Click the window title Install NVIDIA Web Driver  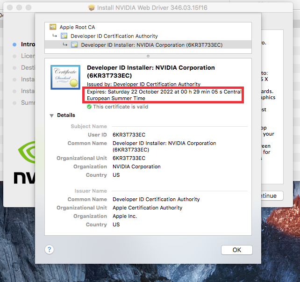152,7
